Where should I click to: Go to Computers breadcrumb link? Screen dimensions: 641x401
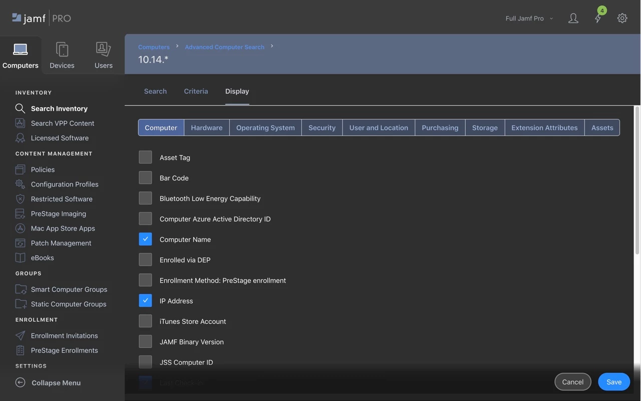point(154,47)
